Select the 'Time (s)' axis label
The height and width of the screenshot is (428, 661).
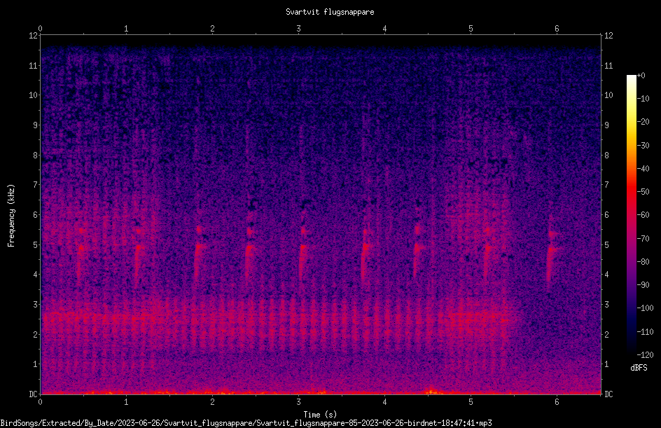click(320, 415)
